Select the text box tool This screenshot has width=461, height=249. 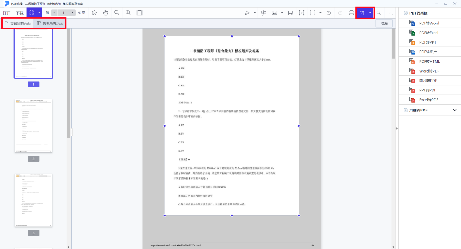tap(302, 13)
